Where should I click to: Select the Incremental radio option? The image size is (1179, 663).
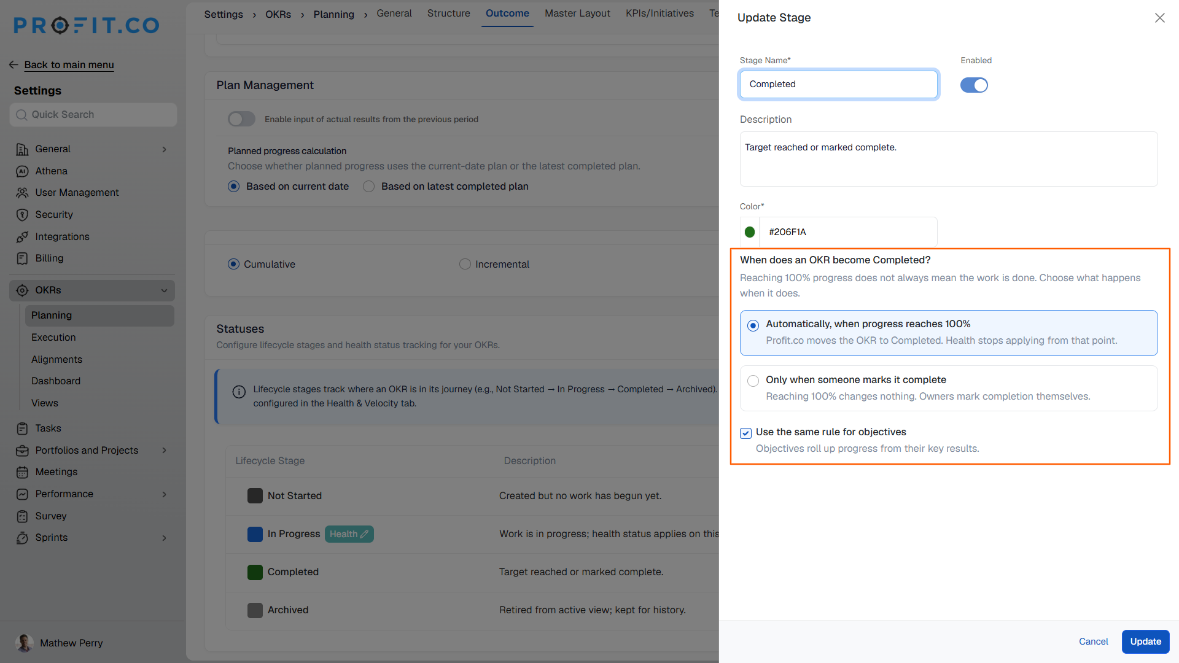465,265
